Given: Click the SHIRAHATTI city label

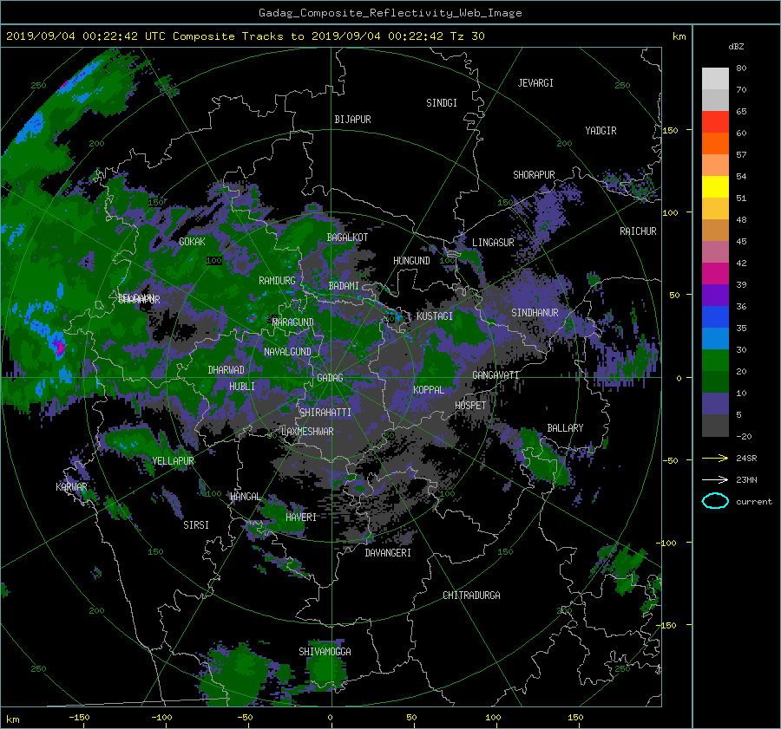Looking at the screenshot, I should click(325, 413).
